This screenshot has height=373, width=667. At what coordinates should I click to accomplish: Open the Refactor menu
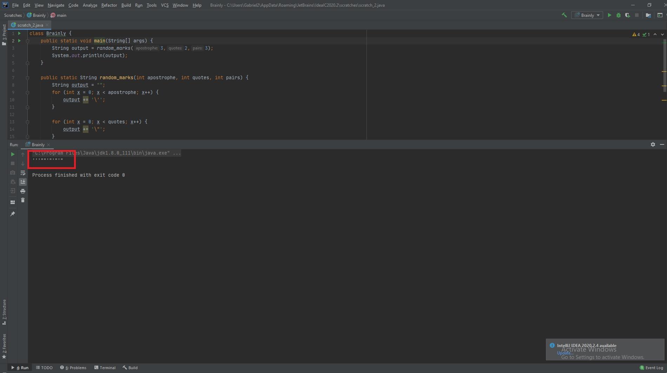pyautogui.click(x=109, y=5)
